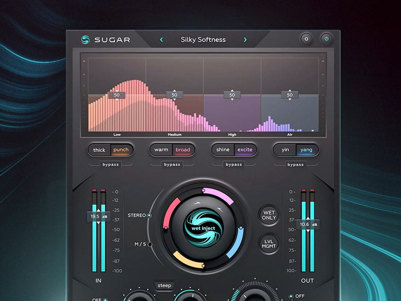This screenshot has width=401, height=301.
Task: Click the 19.5 dB input gain readout
Action: click(x=98, y=216)
